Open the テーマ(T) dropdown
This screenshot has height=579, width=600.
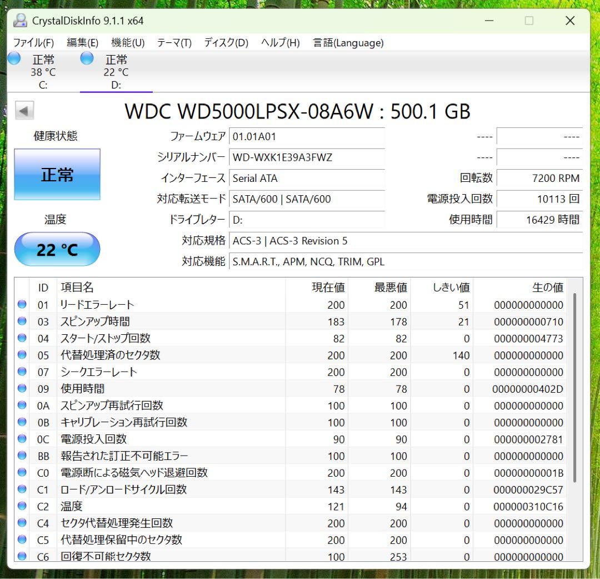[173, 42]
